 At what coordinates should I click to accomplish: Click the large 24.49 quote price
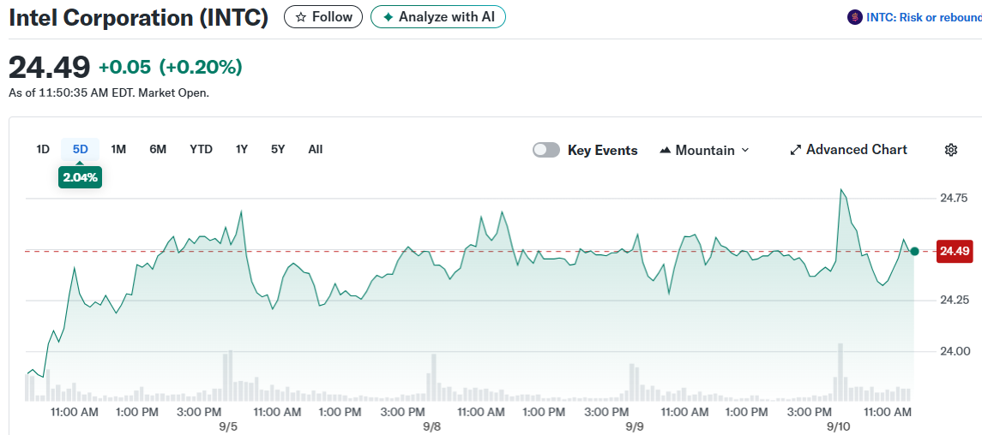tap(50, 67)
